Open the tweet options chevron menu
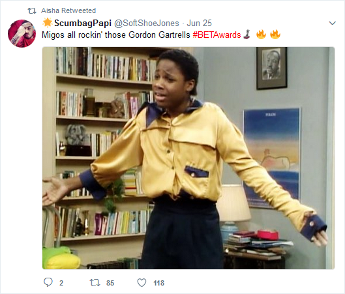 pyautogui.click(x=332, y=23)
